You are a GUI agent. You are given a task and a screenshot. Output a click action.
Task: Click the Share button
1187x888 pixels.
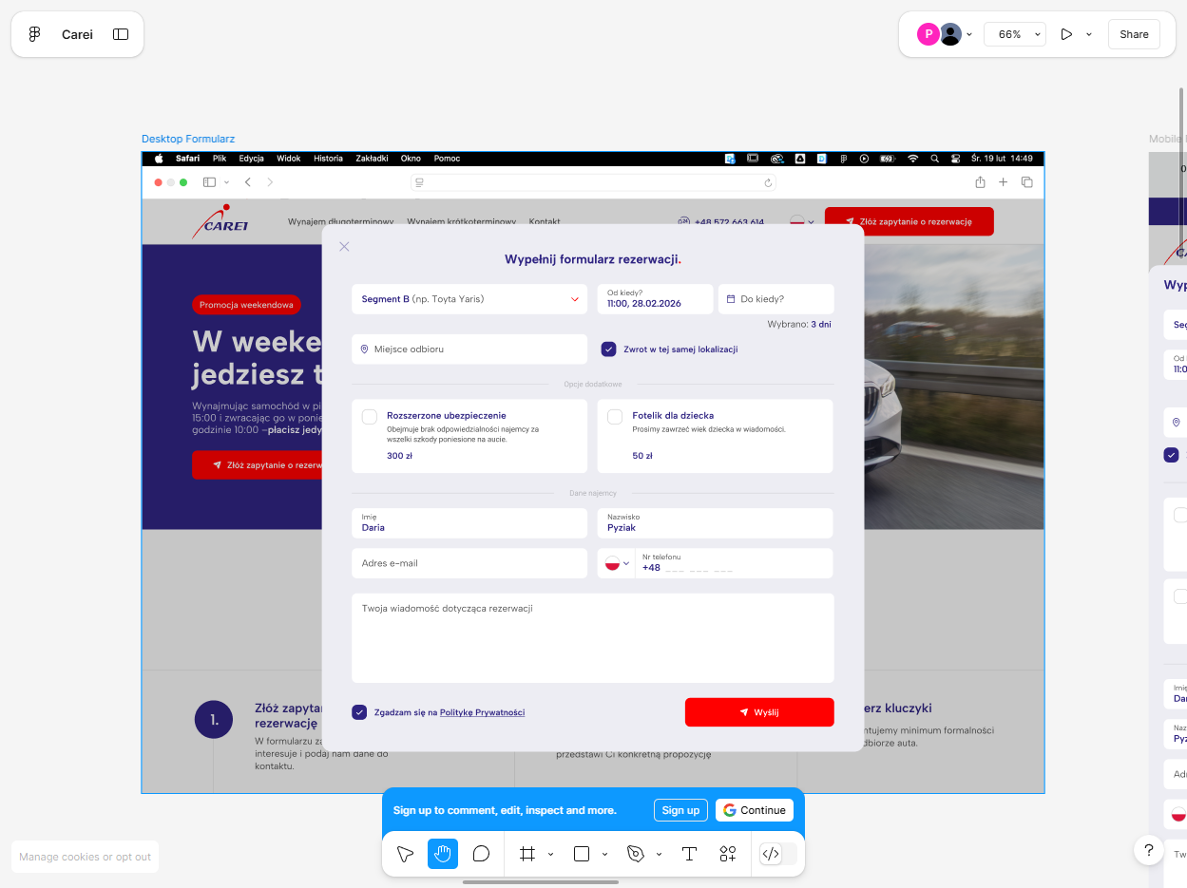1134,34
